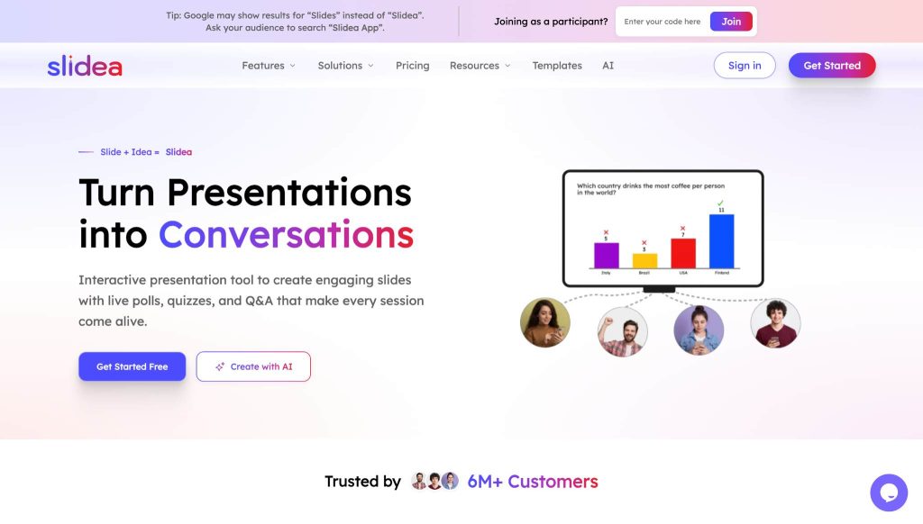Click the Interactive presentation tool description paragraph
This screenshot has width=923, height=524.
(x=251, y=301)
